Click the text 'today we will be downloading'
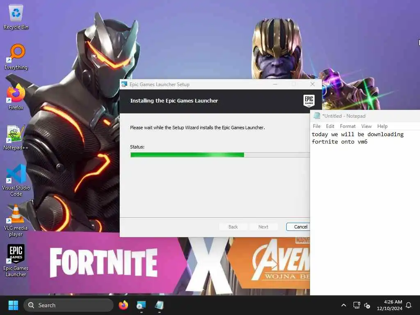This screenshot has width=420, height=315. click(x=358, y=135)
